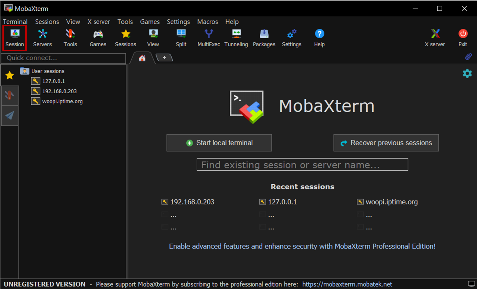Activate the MultiExec toolbar icon
The image size is (477, 289).
pos(209,38)
